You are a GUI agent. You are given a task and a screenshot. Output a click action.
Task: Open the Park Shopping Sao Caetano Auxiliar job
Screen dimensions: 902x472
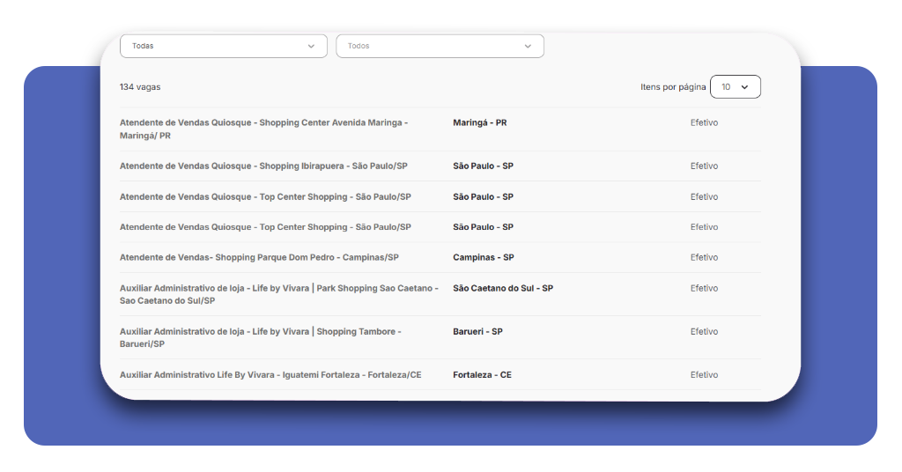(279, 294)
